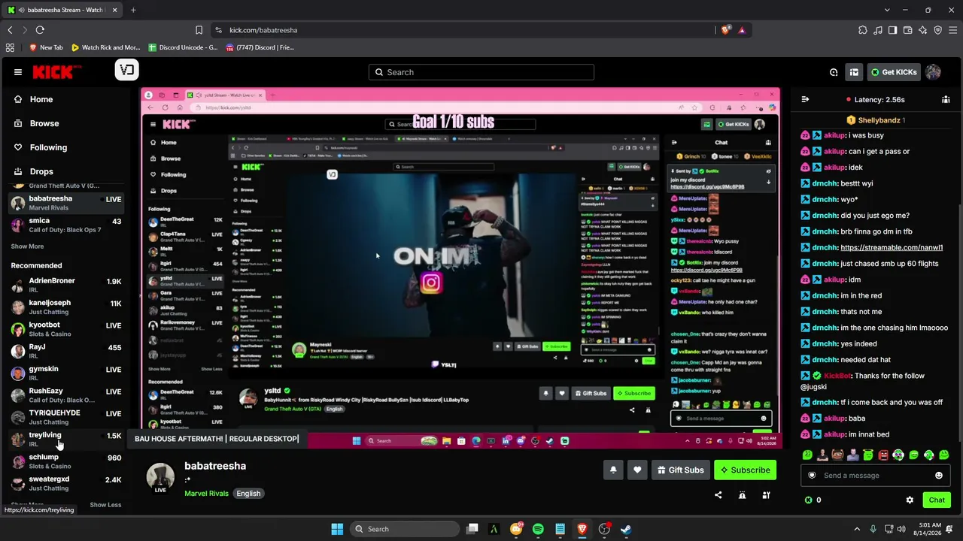
Task: Open the browser extensions puzzle icon
Action: [x=863, y=30]
